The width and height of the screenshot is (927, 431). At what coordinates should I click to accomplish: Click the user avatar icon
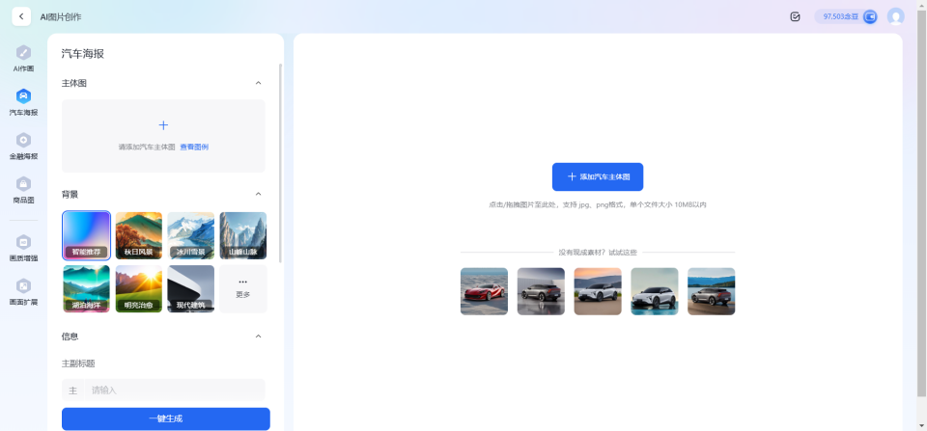point(895,16)
